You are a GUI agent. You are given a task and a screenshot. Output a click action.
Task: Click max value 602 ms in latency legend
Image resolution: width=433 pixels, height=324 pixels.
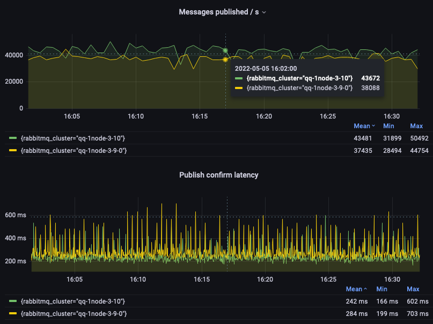pyautogui.click(x=417, y=301)
